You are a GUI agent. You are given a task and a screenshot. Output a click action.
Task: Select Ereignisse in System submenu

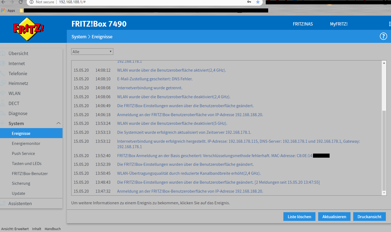coord(31,133)
